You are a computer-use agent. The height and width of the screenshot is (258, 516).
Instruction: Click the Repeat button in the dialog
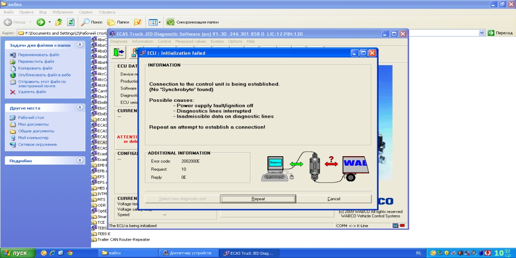click(258, 199)
